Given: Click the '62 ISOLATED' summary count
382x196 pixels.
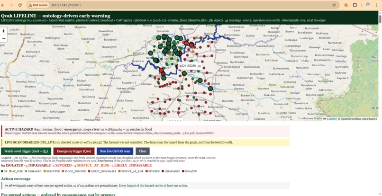Looking at the screenshot, I should [12, 165].
